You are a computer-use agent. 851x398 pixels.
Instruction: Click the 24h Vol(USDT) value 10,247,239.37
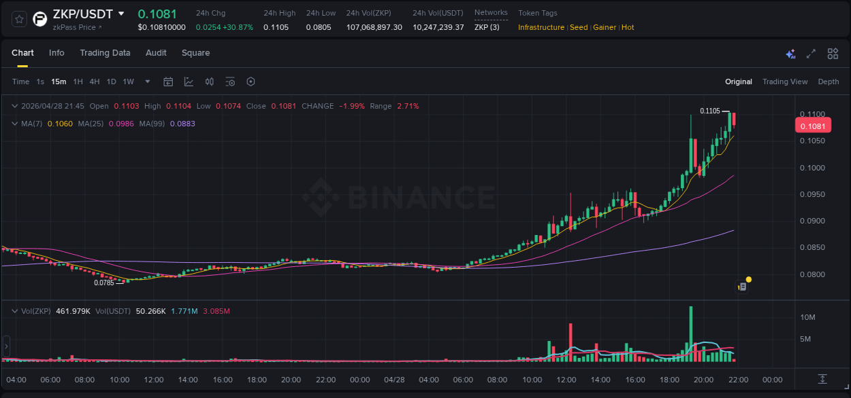(x=438, y=27)
